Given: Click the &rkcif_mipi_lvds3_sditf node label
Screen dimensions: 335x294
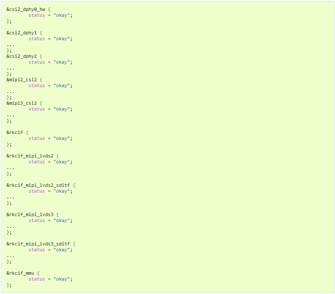Looking at the screenshot, I should pos(38,244).
